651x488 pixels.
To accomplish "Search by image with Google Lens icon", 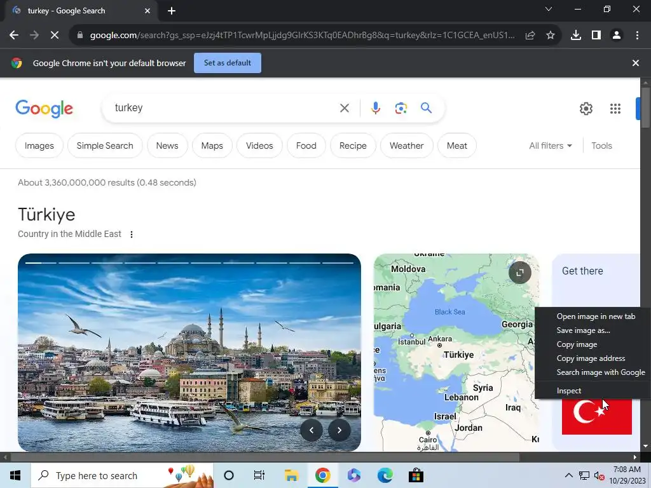I will 401,108.
